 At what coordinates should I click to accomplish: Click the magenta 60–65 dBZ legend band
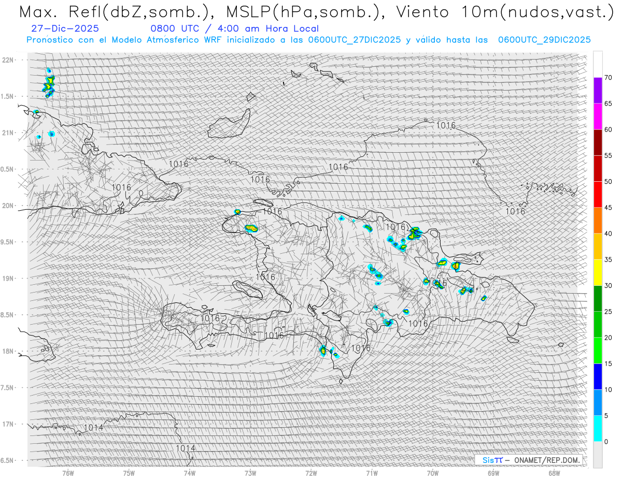click(598, 117)
